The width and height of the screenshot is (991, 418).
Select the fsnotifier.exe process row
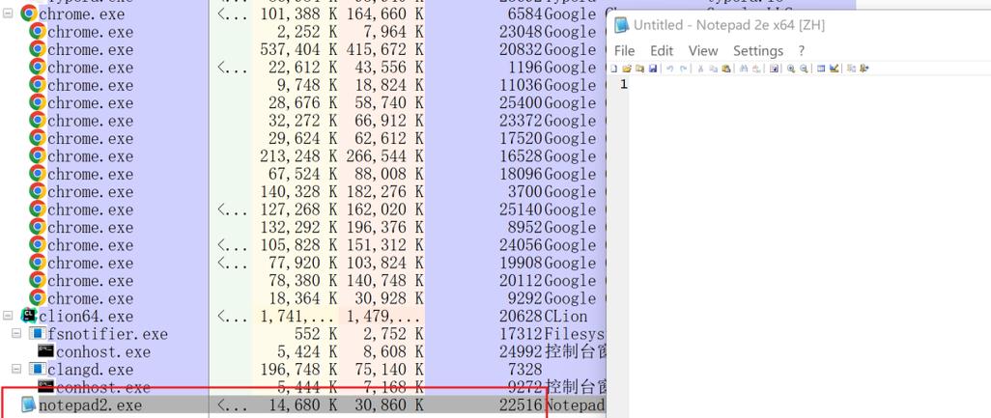click(x=303, y=333)
